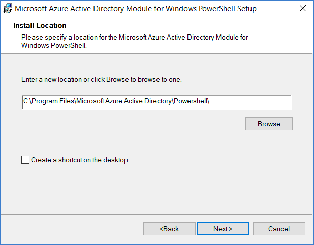Enable Create a shortcut on the desktop checkbox

[25, 160]
